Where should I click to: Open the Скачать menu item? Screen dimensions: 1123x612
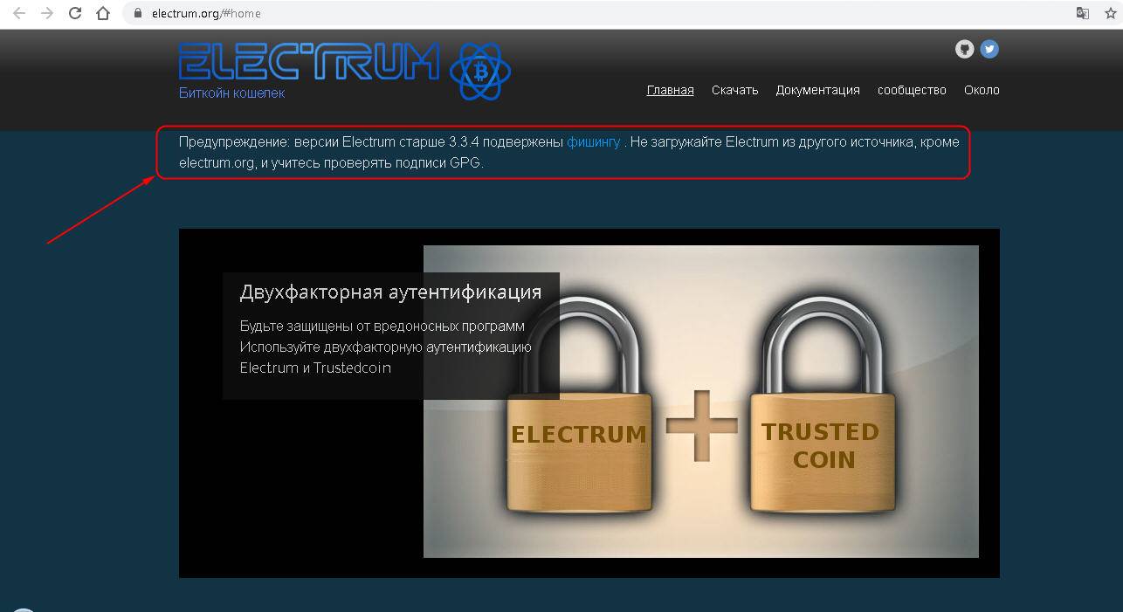pyautogui.click(x=734, y=90)
